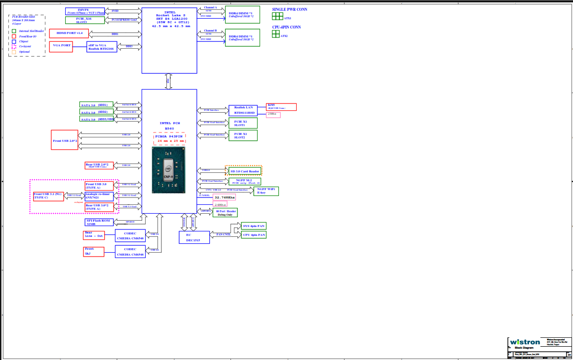This screenshot has width=573, height=360.
Task: Select the eDP to VGA Realtek RTD2166 block
Action: point(102,47)
